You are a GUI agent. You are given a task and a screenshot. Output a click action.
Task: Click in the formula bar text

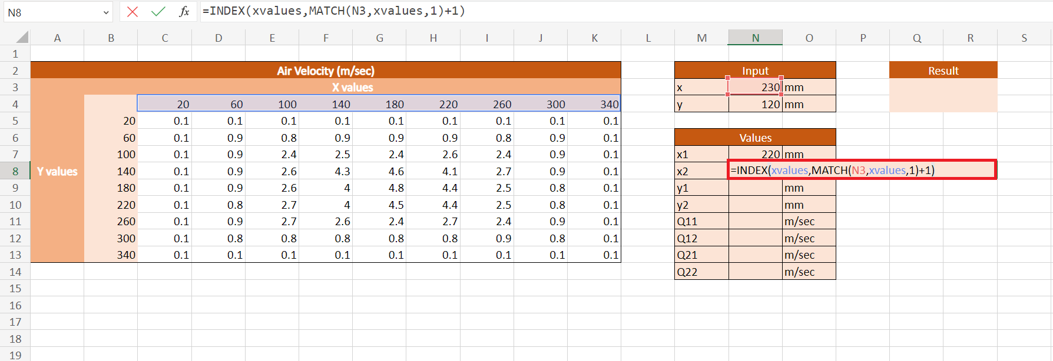[x=589, y=11]
